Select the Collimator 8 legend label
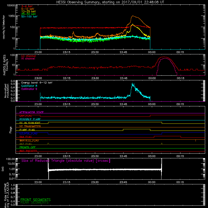This screenshot has height=208, width=208. (x=29, y=86)
